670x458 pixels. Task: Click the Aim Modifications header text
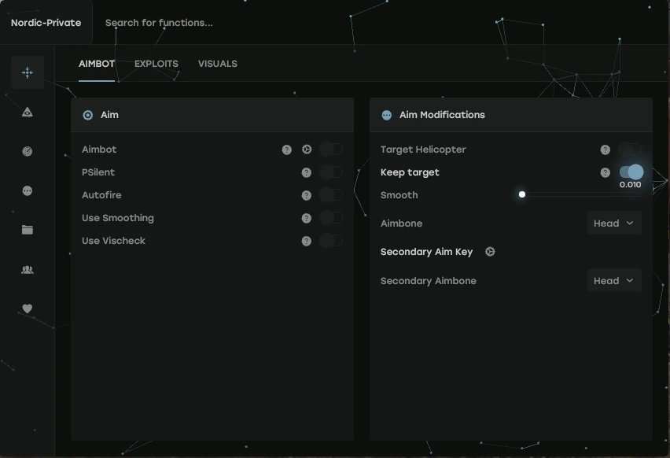(442, 115)
